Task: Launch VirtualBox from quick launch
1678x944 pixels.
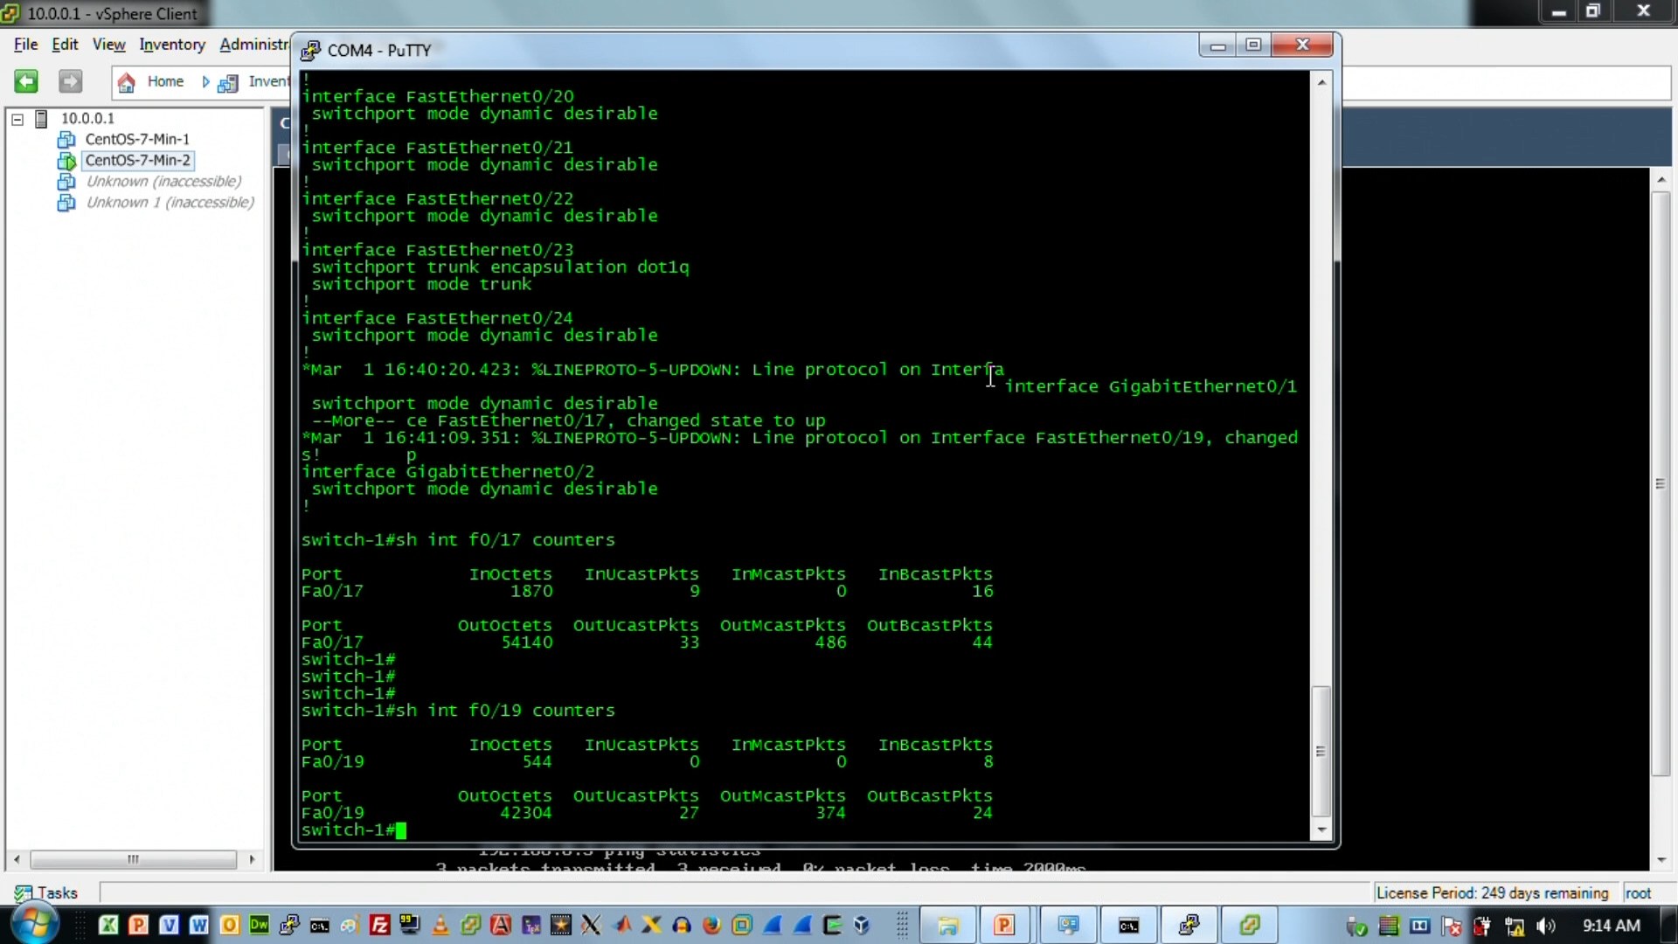Action: 862,925
